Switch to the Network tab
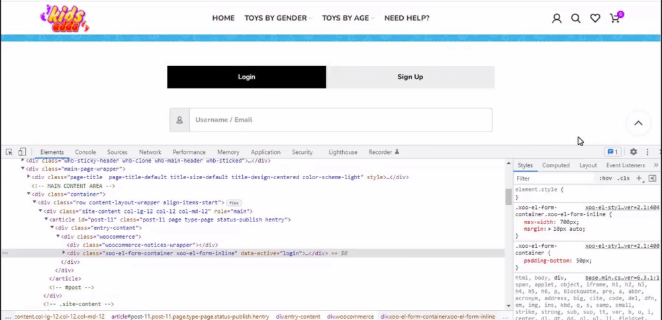662x320 pixels. click(150, 152)
